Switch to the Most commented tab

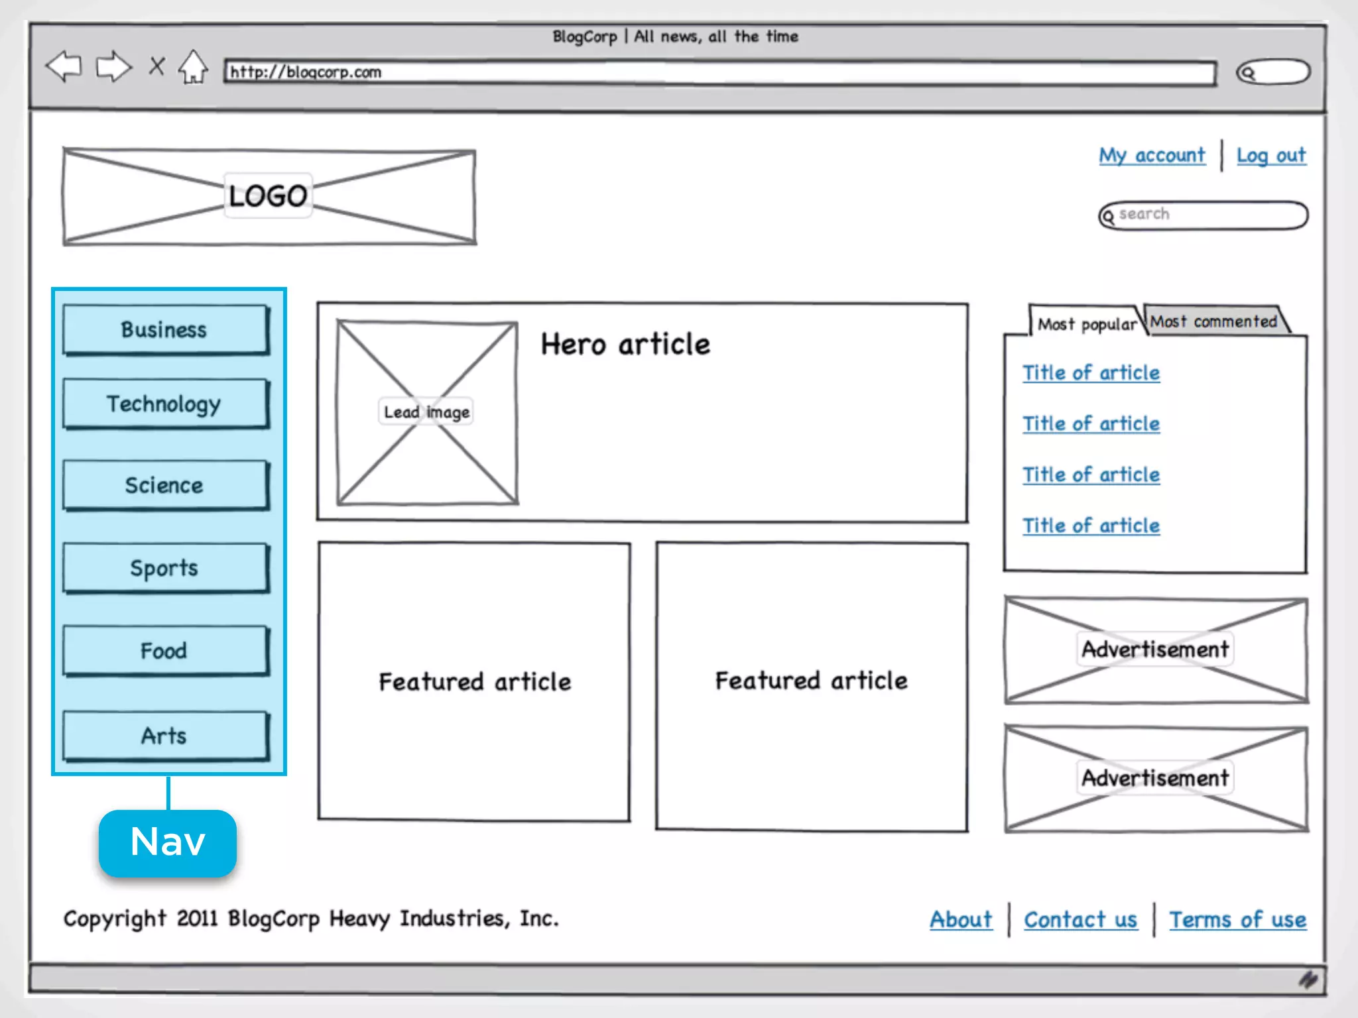click(1213, 321)
